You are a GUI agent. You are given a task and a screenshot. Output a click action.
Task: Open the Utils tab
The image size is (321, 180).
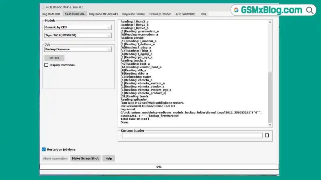click(x=203, y=14)
